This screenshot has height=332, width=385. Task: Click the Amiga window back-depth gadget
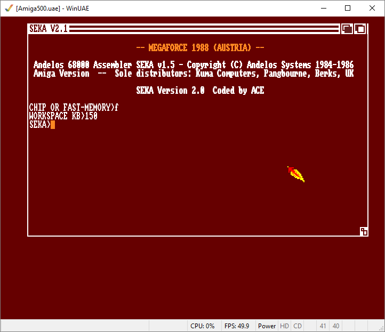[x=347, y=29]
